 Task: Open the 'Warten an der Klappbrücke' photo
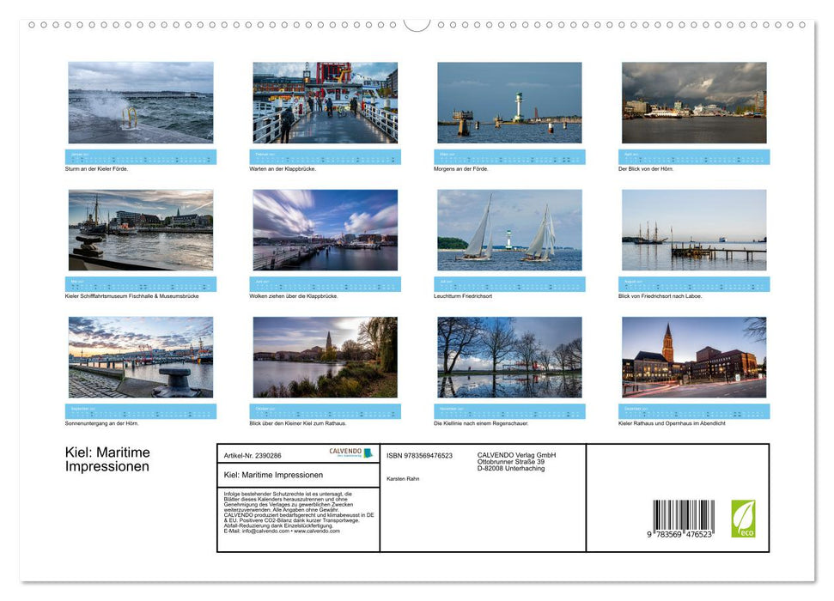[x=325, y=103]
